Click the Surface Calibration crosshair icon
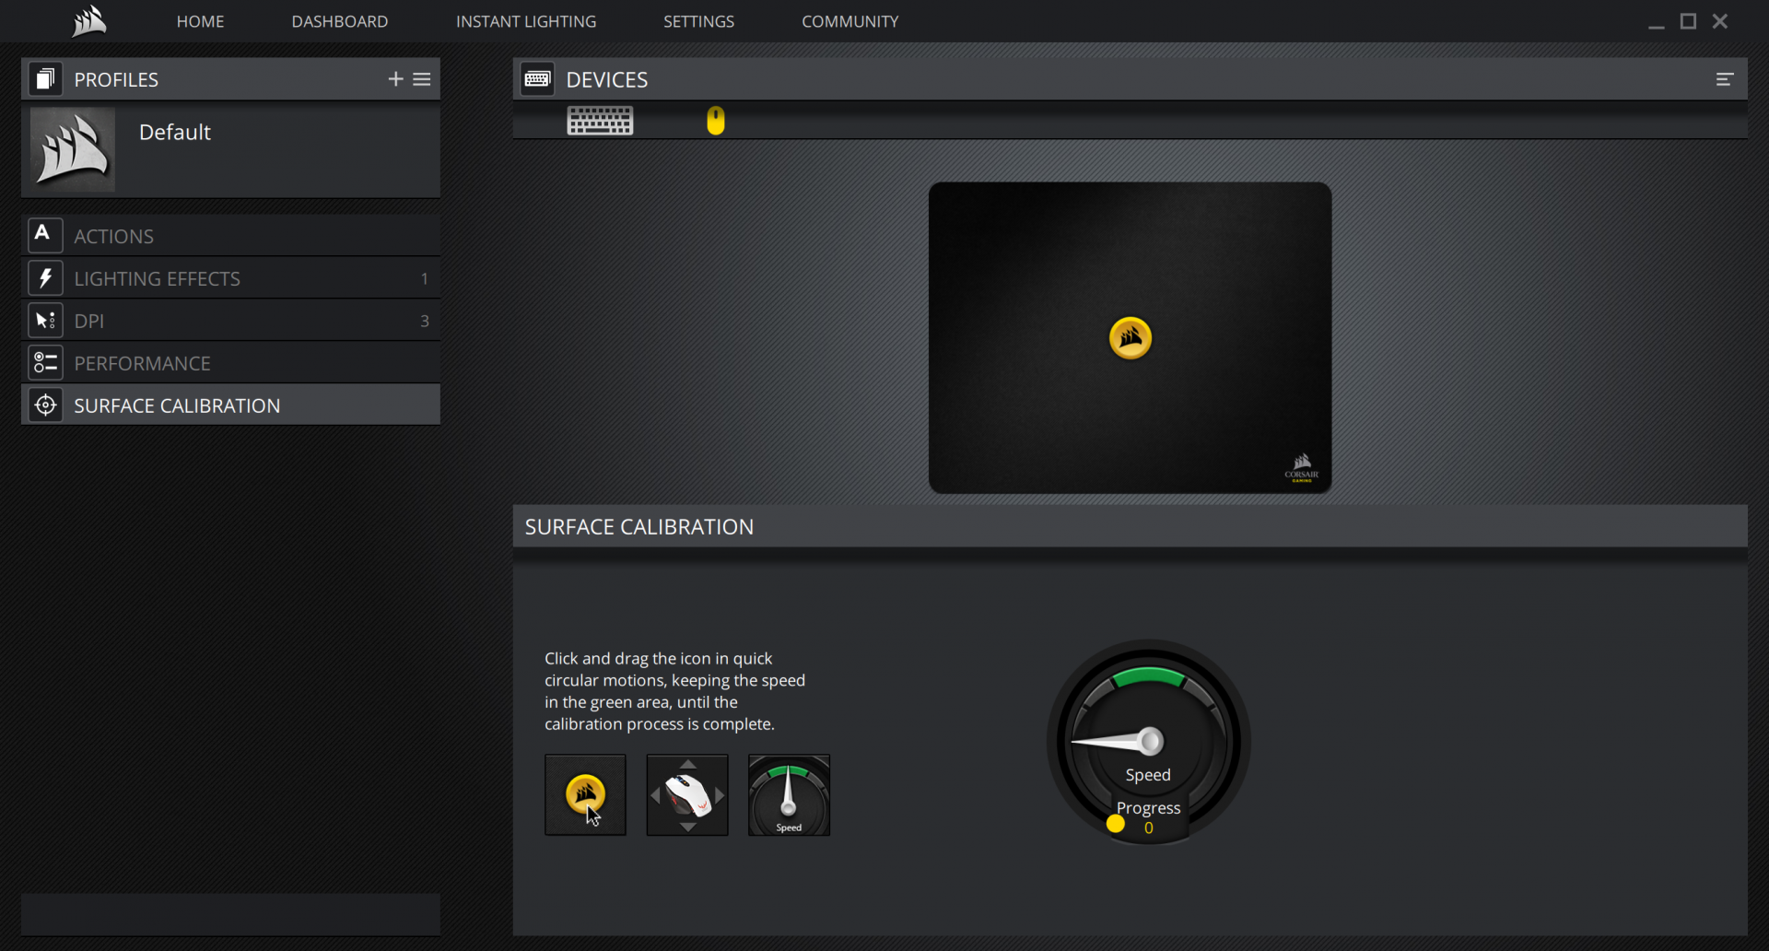The height and width of the screenshot is (951, 1769). point(45,405)
